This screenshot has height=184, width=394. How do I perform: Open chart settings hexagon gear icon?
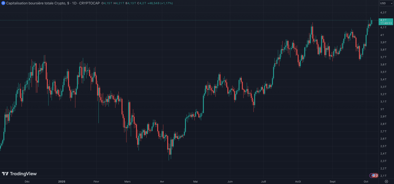pos(387,181)
